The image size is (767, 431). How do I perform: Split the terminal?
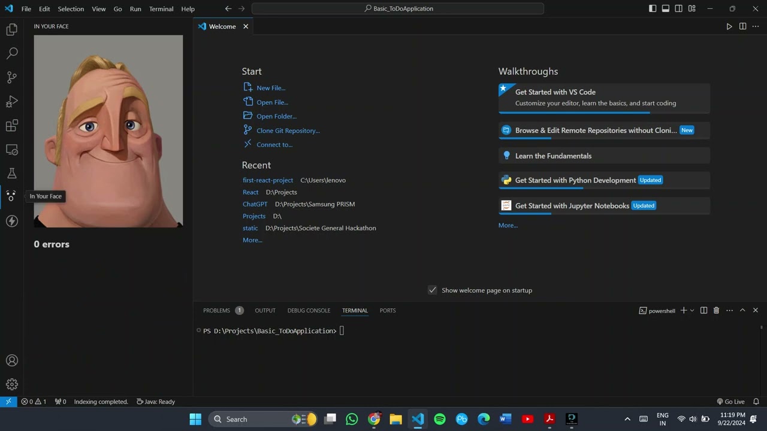click(704, 311)
